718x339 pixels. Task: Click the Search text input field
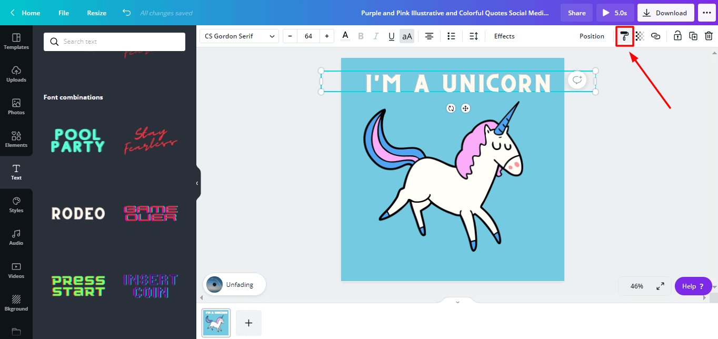[x=114, y=42]
